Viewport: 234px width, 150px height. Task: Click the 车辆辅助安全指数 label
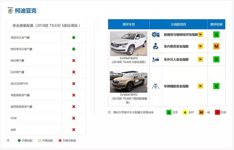(176, 86)
